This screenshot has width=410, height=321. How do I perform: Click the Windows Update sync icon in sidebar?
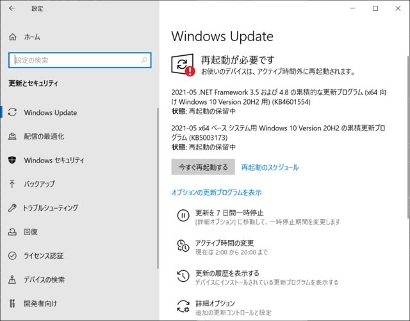coord(12,112)
